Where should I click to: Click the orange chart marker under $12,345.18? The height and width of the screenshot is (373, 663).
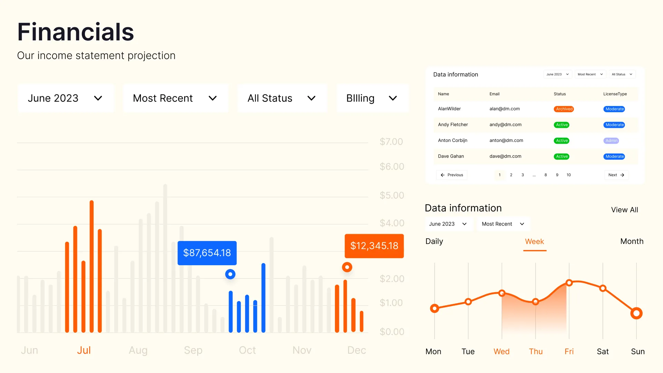tap(347, 267)
